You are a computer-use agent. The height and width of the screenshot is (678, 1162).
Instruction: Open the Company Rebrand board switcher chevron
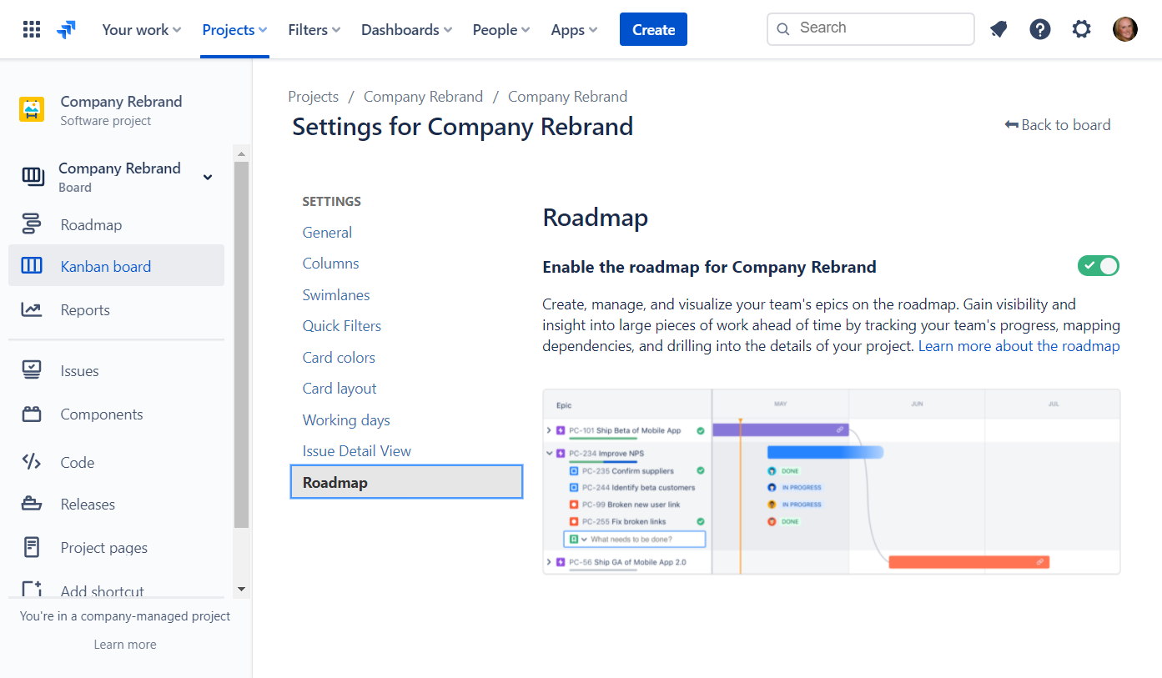[207, 177]
